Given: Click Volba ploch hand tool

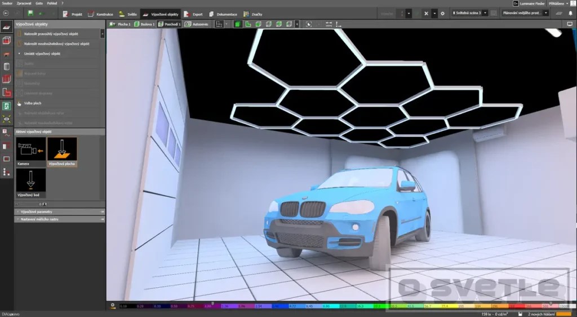Looking at the screenshot, I should coord(57,103).
